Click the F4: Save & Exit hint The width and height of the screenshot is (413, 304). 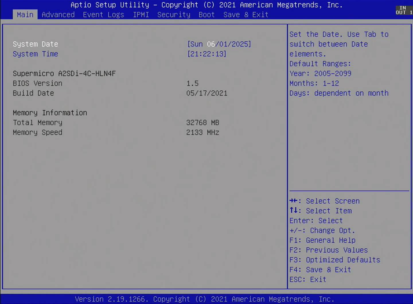pos(320,270)
